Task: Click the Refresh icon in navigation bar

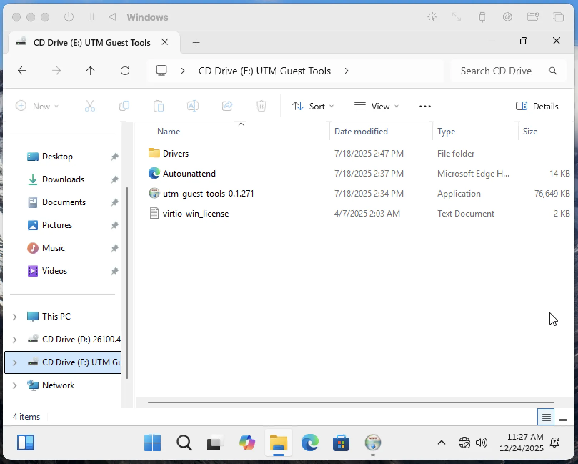Action: [125, 71]
